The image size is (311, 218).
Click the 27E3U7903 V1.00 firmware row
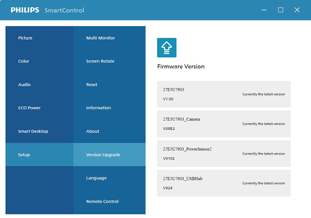pos(224,94)
